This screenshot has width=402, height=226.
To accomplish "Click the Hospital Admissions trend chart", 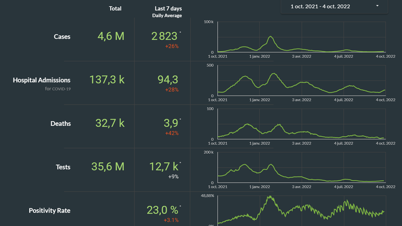I will coord(300,84).
